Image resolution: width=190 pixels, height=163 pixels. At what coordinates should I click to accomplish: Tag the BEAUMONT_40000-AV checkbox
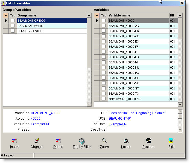tap(104, 26)
